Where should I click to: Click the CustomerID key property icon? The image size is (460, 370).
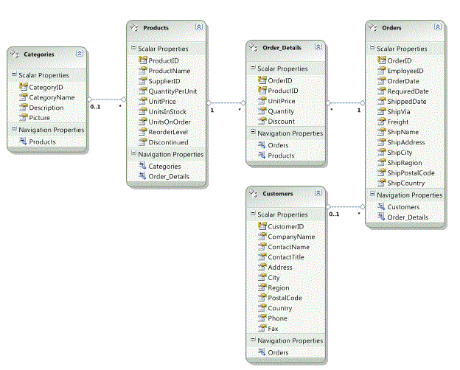click(x=262, y=226)
